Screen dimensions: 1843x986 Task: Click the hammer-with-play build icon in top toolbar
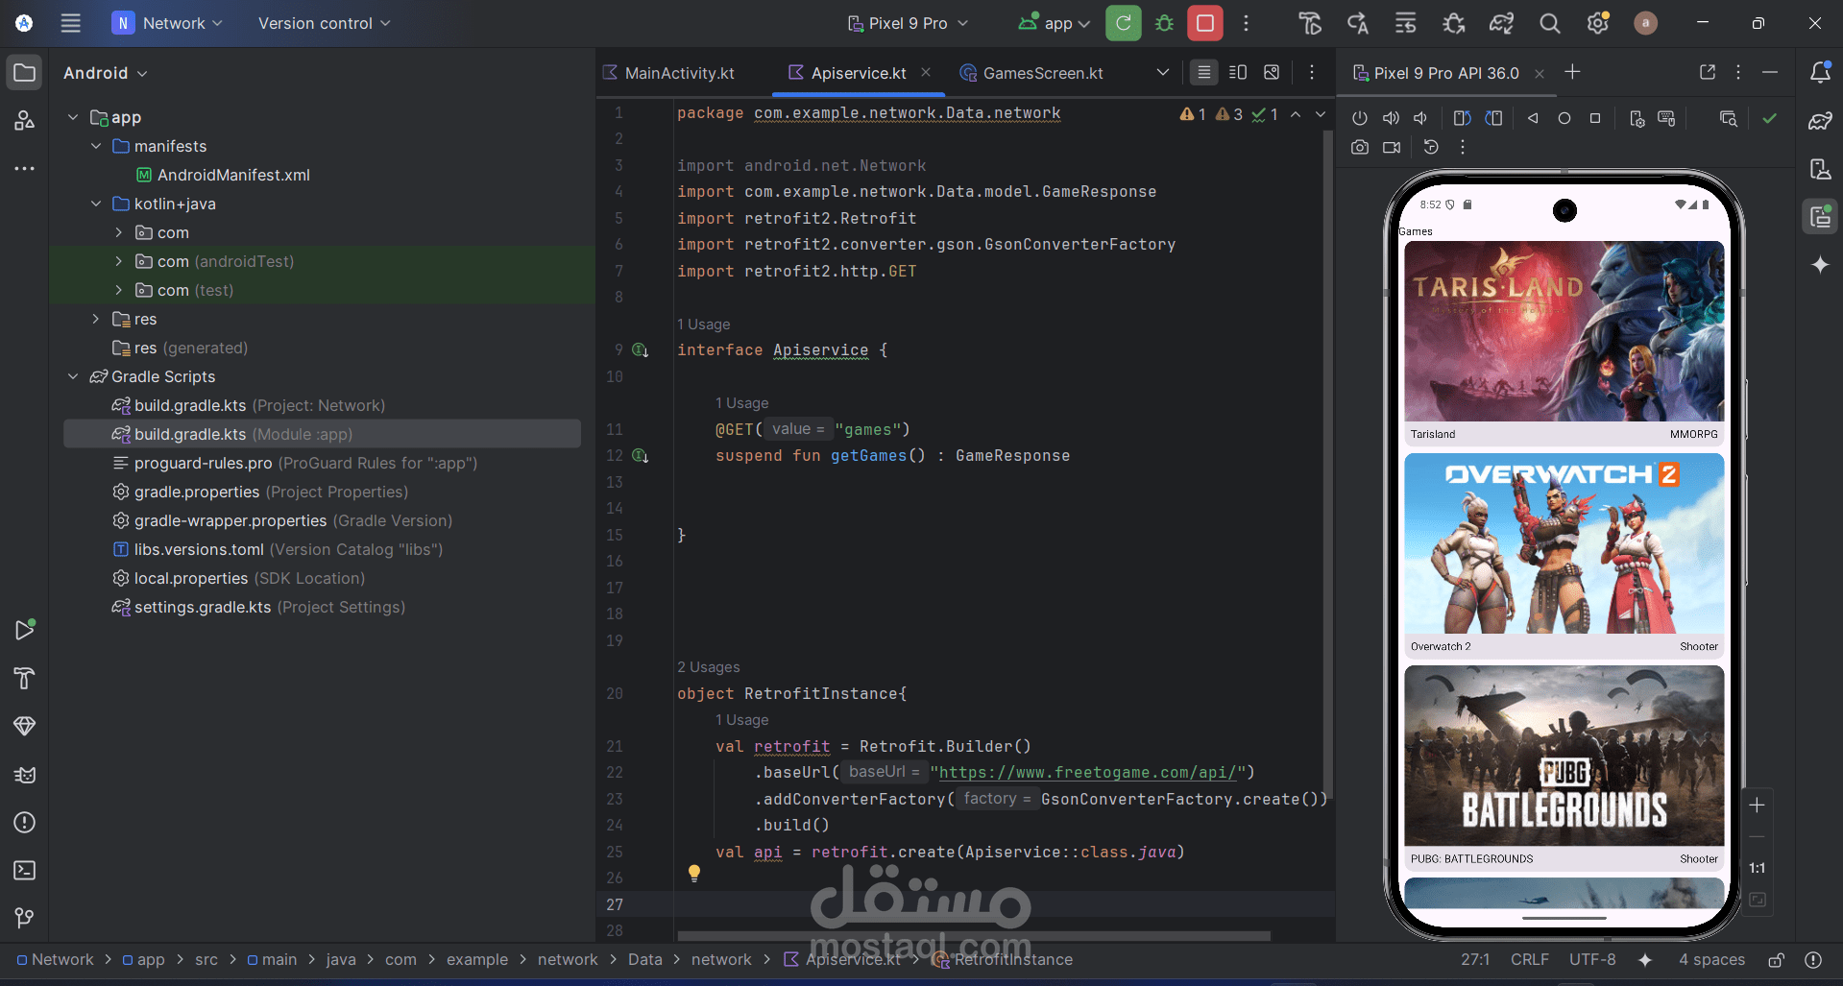coord(1310,23)
